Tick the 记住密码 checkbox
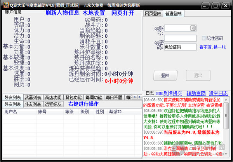 [204, 38]
